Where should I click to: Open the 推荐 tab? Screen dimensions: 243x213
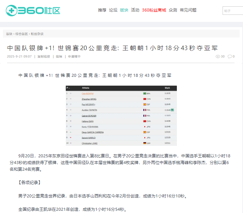coord(102,10)
